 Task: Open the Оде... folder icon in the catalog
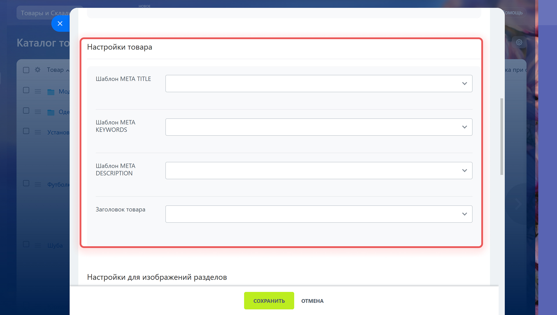51,112
